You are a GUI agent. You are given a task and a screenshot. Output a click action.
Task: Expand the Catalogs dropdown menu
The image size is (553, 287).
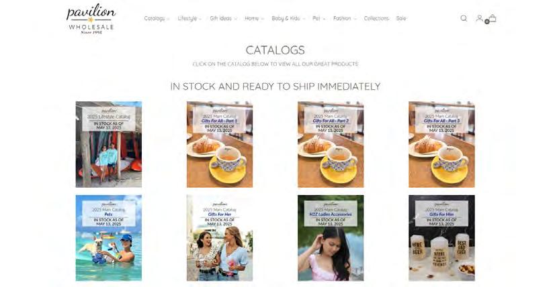[x=157, y=18]
